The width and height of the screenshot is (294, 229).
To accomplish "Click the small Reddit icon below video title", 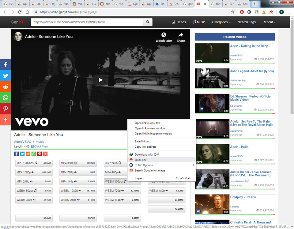I will [x=28, y=154].
